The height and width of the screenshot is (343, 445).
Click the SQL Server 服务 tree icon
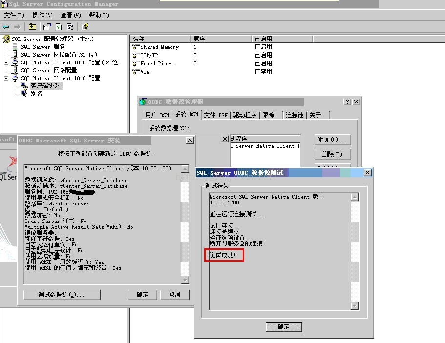point(15,47)
